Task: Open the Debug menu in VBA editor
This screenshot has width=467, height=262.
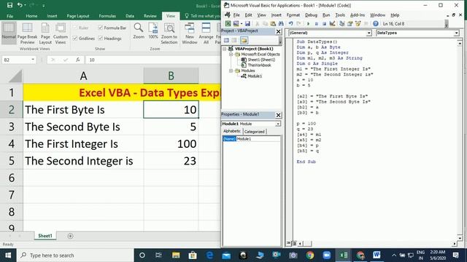Action: coord(311,15)
